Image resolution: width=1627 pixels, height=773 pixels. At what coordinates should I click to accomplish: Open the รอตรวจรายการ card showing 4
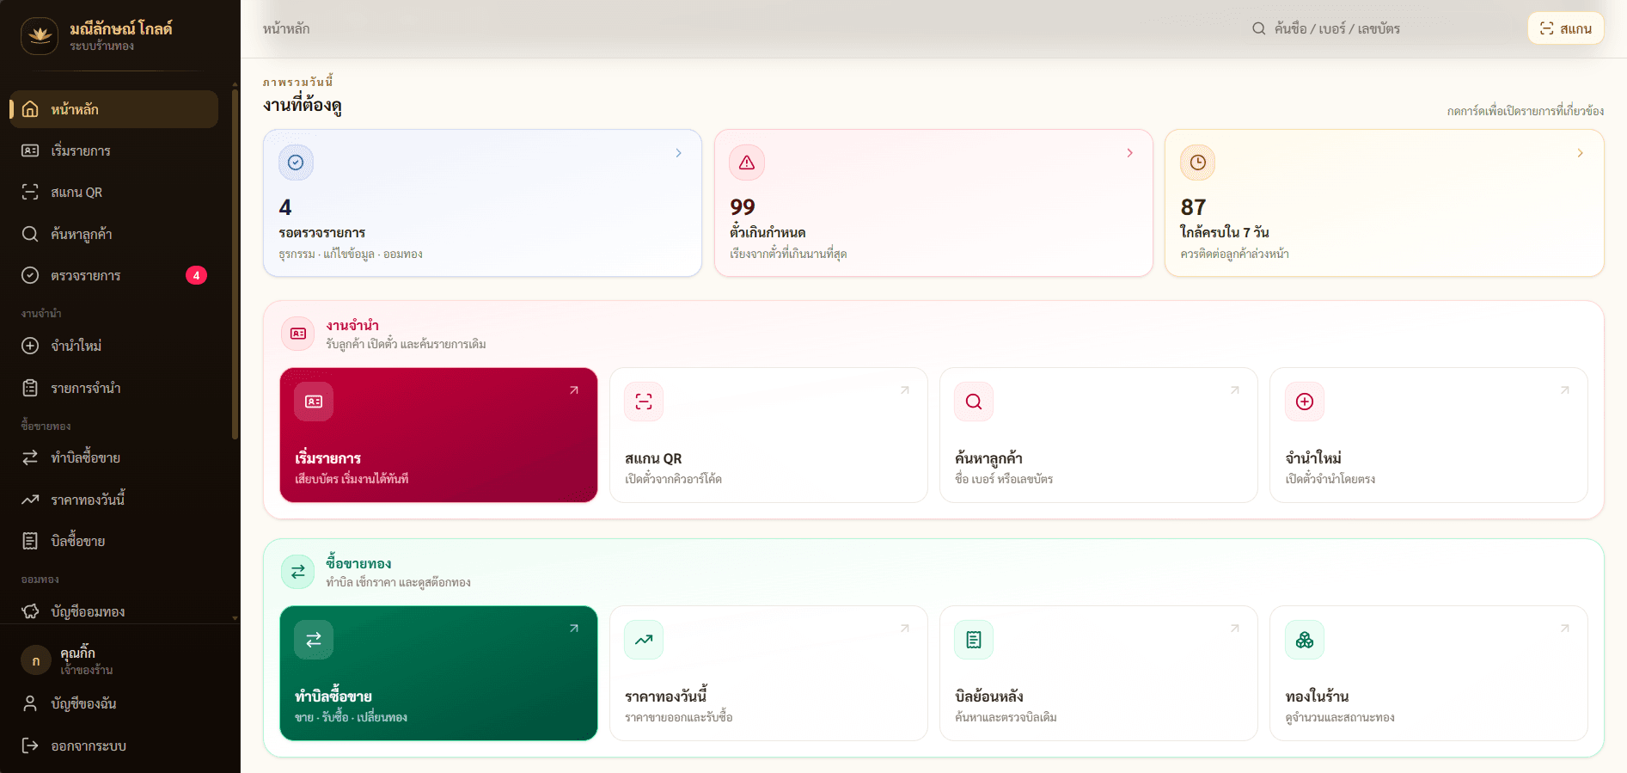point(482,203)
